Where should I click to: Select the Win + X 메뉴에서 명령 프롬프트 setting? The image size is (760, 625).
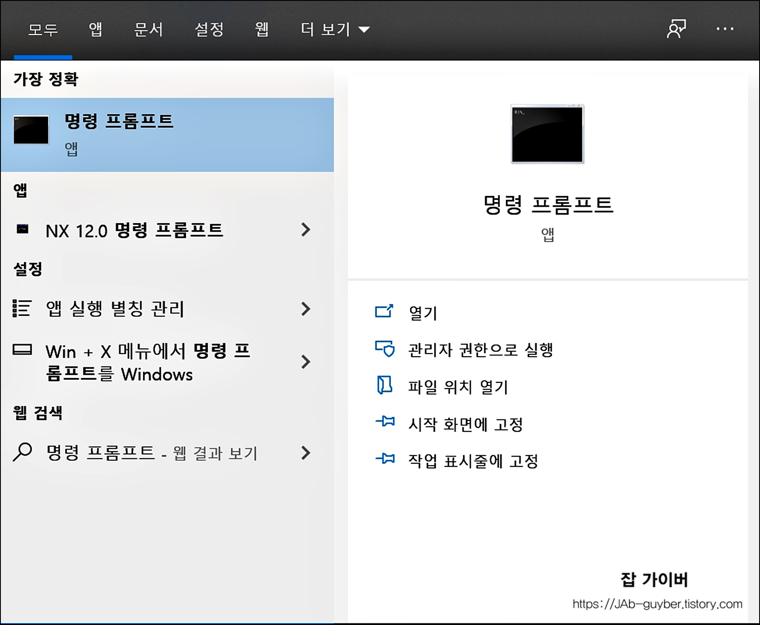coord(167,362)
